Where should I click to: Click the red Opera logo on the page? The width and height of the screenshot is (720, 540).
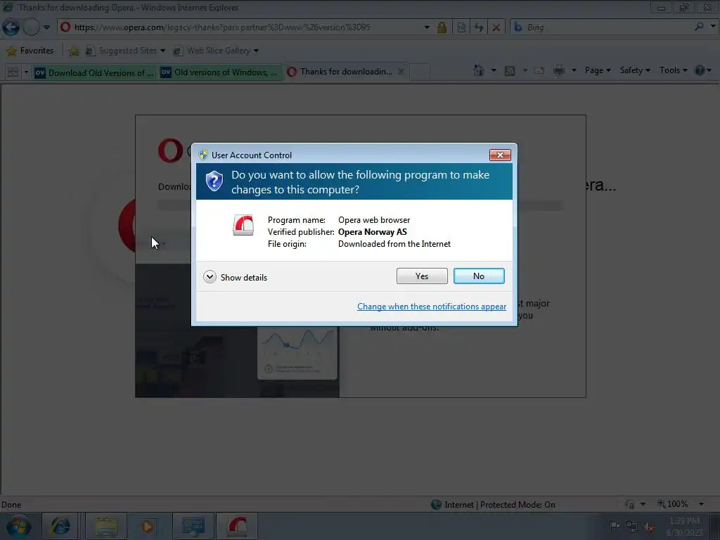(170, 150)
